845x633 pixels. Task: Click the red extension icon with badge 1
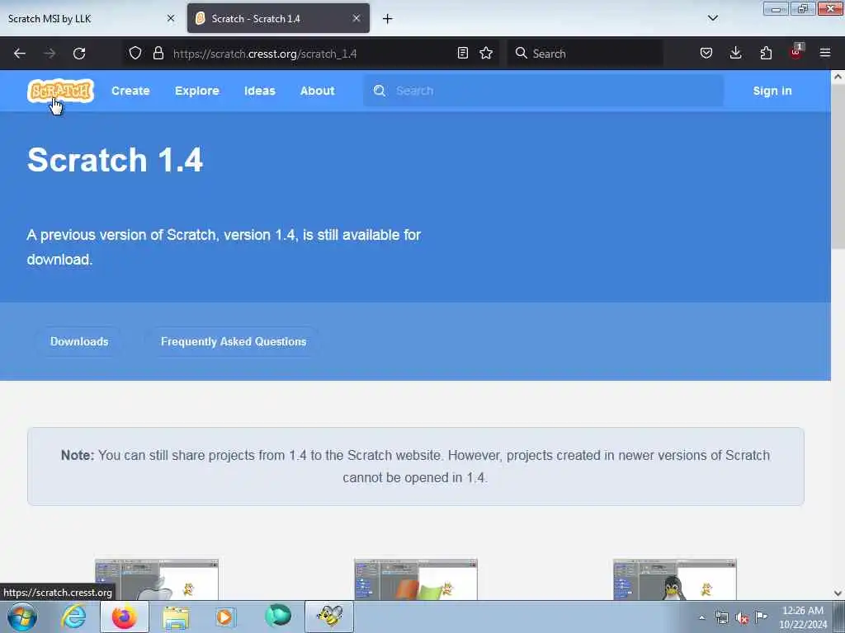click(x=796, y=52)
